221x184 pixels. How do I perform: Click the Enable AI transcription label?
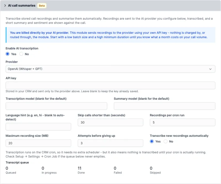22,48
